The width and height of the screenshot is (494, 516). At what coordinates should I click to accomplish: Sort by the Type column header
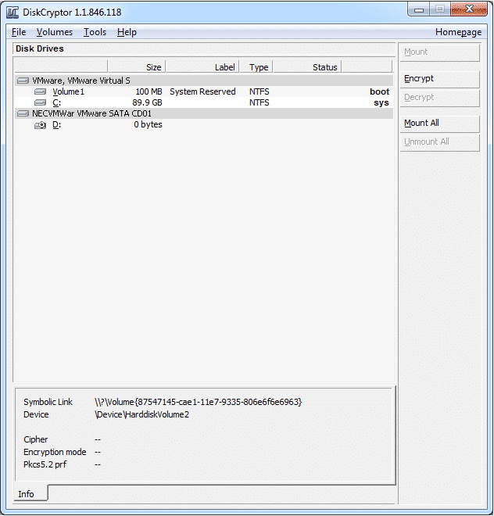point(256,66)
